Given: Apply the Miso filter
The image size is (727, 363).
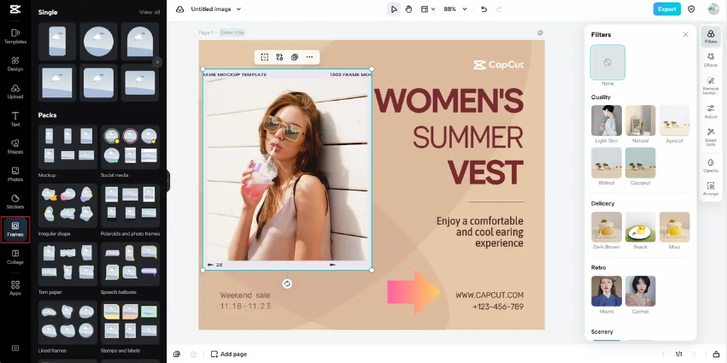Looking at the screenshot, I should click(674, 227).
